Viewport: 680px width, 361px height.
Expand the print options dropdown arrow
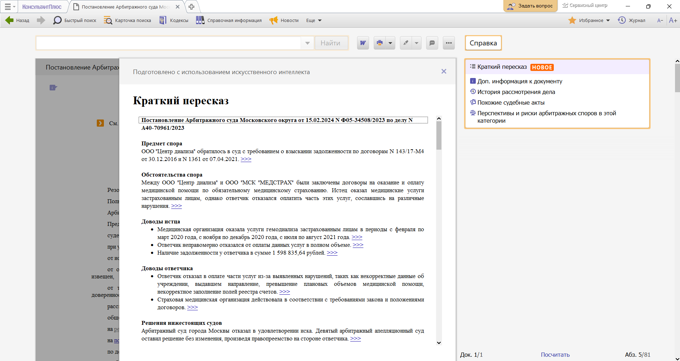click(x=390, y=43)
